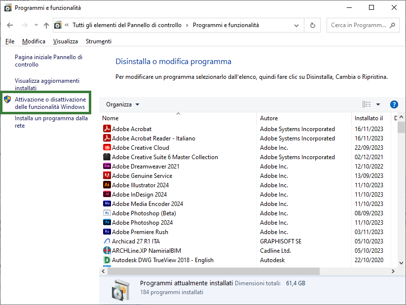Click the Adobe Dreamweaver 2021 icon

107,166
